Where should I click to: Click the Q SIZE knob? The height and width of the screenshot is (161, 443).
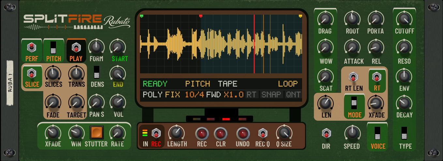(284, 133)
